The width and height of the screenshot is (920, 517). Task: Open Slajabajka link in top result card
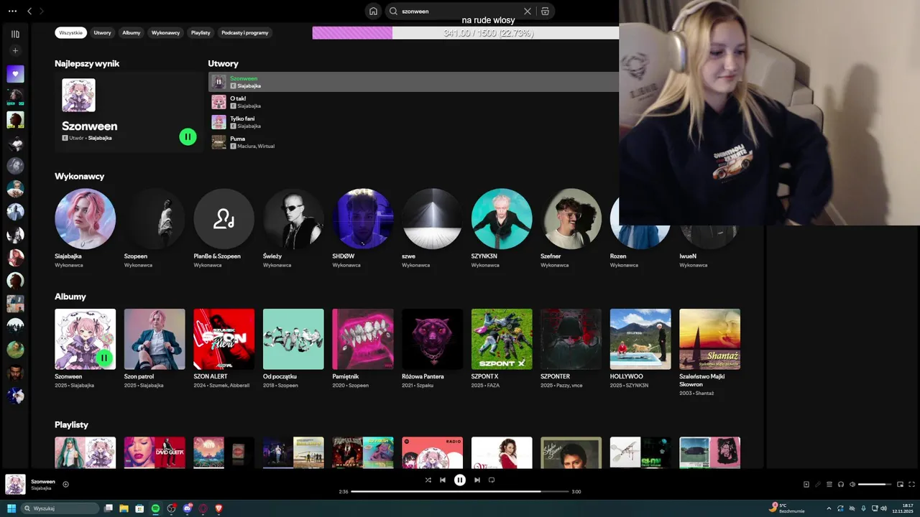pyautogui.click(x=100, y=138)
